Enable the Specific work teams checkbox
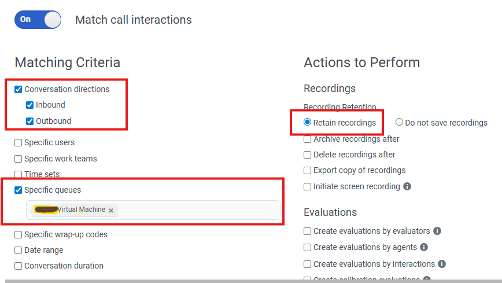Image resolution: width=502 pixels, height=283 pixels. click(x=19, y=159)
